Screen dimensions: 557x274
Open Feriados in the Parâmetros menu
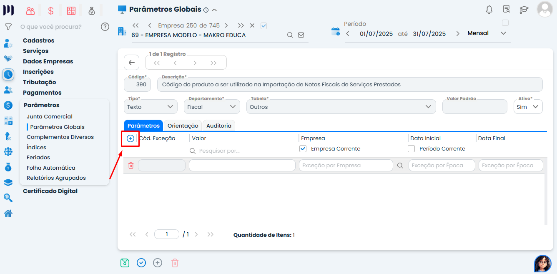coord(39,157)
